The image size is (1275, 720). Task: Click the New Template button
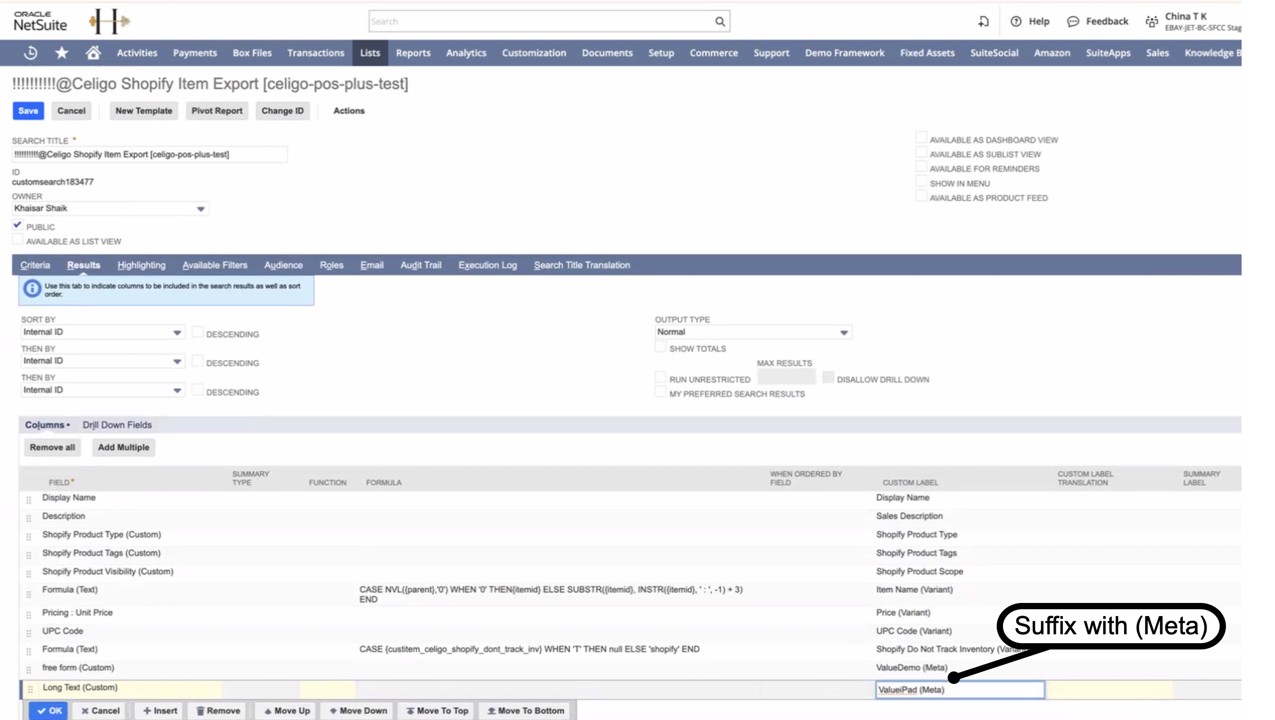click(x=144, y=111)
